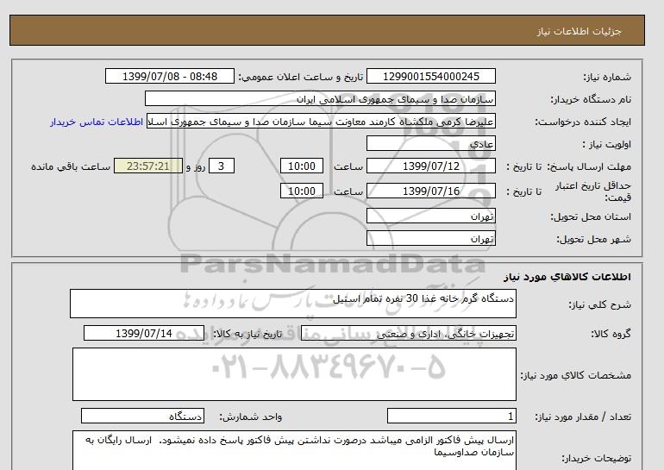Click the response deadline time 10:00
Image resolution: width=664 pixels, height=470 pixels.
click(x=302, y=166)
